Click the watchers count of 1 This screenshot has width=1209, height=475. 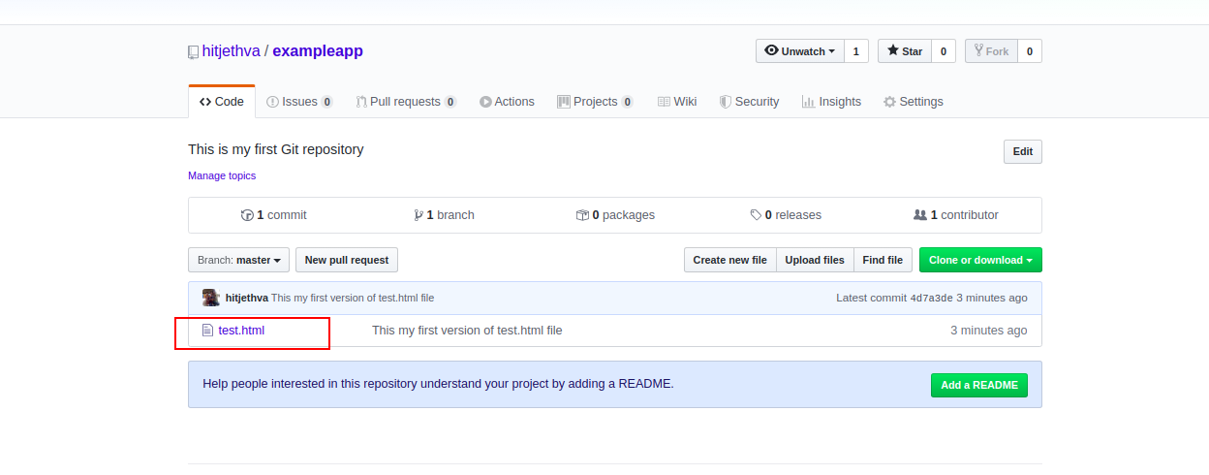click(x=855, y=51)
